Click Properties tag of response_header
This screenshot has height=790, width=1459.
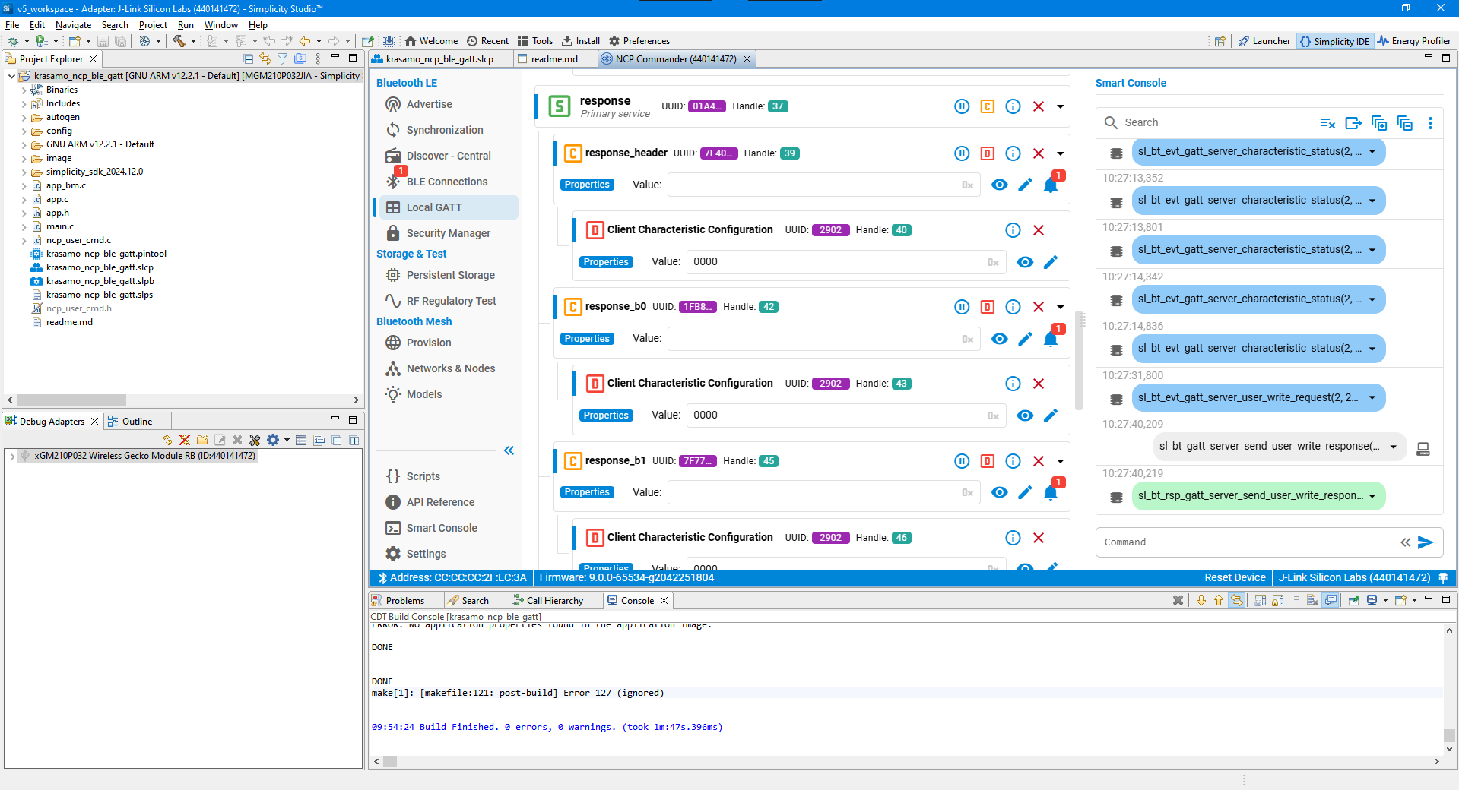click(587, 185)
